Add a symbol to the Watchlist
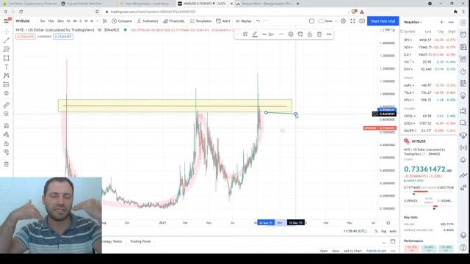The height and width of the screenshot is (264, 470). point(441,22)
